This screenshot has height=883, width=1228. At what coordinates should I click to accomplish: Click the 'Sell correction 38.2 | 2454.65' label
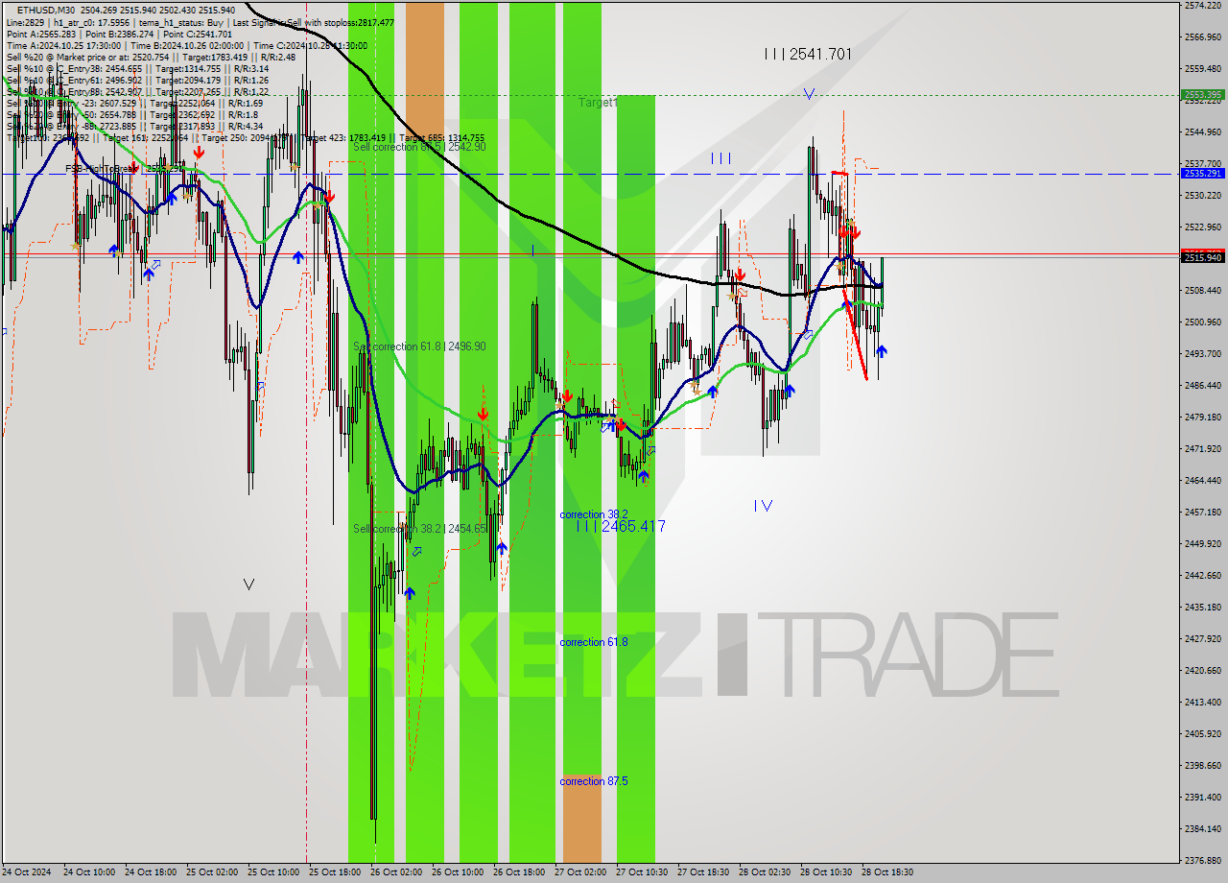419,529
